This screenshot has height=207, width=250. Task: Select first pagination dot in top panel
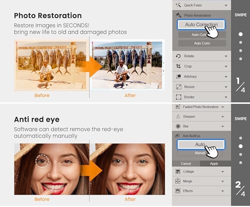(x=240, y=34)
